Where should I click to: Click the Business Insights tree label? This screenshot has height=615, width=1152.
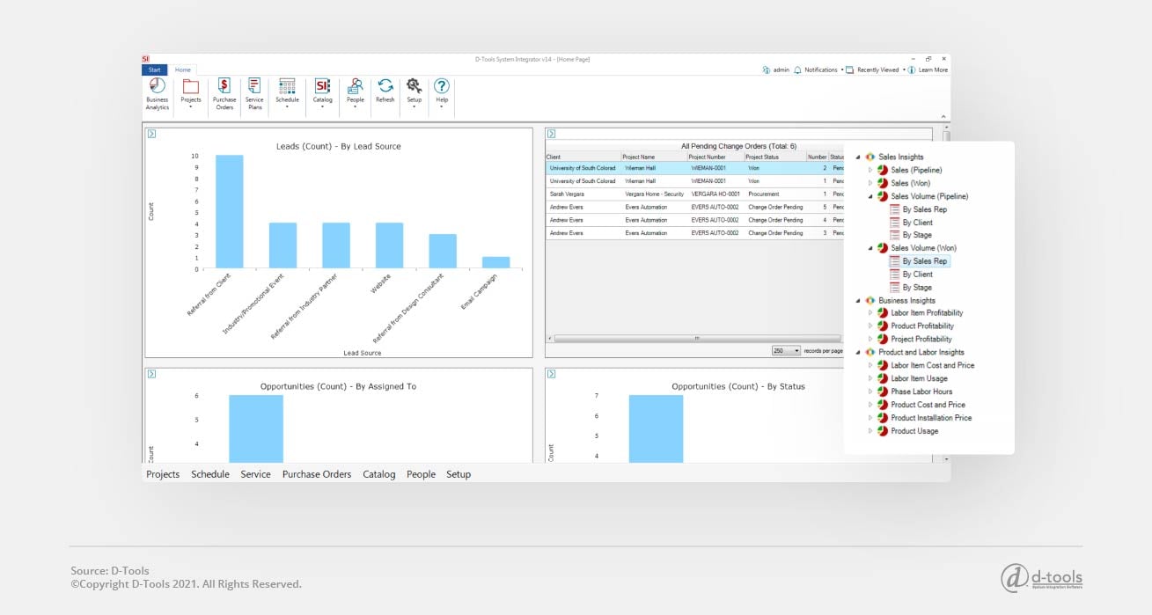point(906,300)
